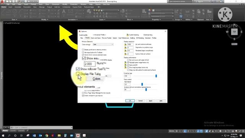
Task: Click the in-place edit fade slider handle
Action: pyautogui.click(x=146, y=89)
